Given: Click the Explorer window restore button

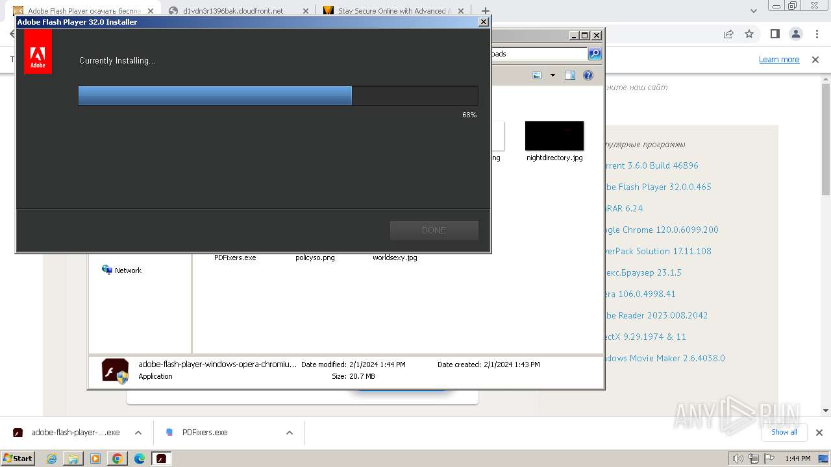Looking at the screenshot, I should coord(584,36).
